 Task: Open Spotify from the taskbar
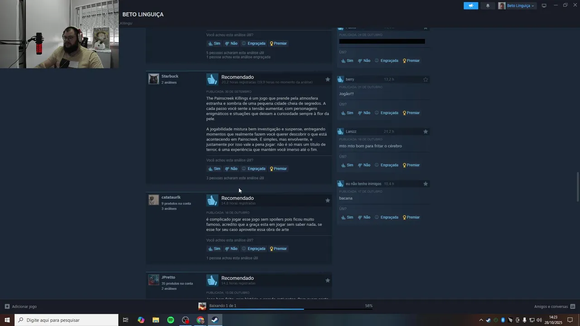pyautogui.click(x=171, y=320)
